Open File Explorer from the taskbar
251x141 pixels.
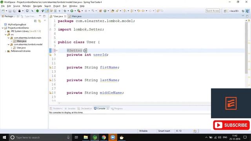tap(86, 137)
